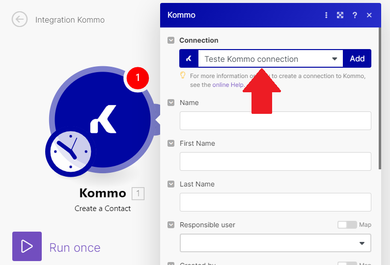Image resolution: width=390 pixels, height=265 pixels.
Task: Collapse the Name field chevron
Action: (x=171, y=103)
